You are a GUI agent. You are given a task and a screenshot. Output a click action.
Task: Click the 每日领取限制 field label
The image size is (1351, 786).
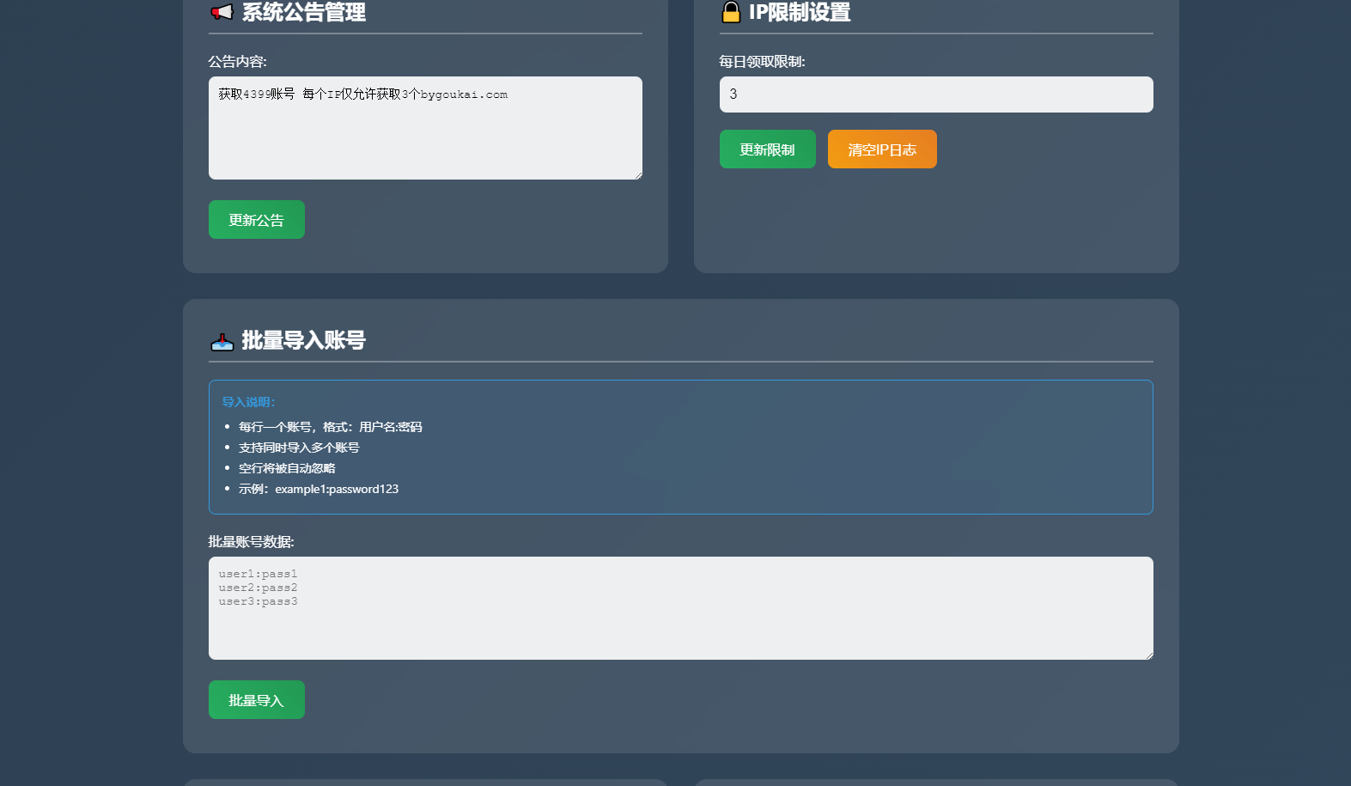coord(762,62)
